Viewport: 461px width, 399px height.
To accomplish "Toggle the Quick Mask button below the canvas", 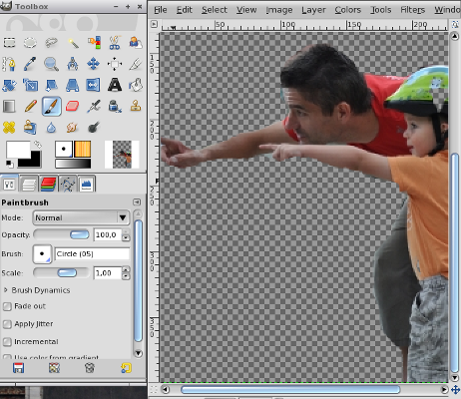I will tap(154, 389).
